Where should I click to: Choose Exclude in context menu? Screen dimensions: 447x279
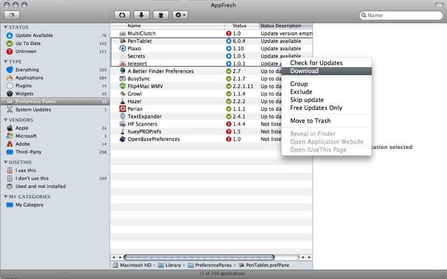click(326, 92)
